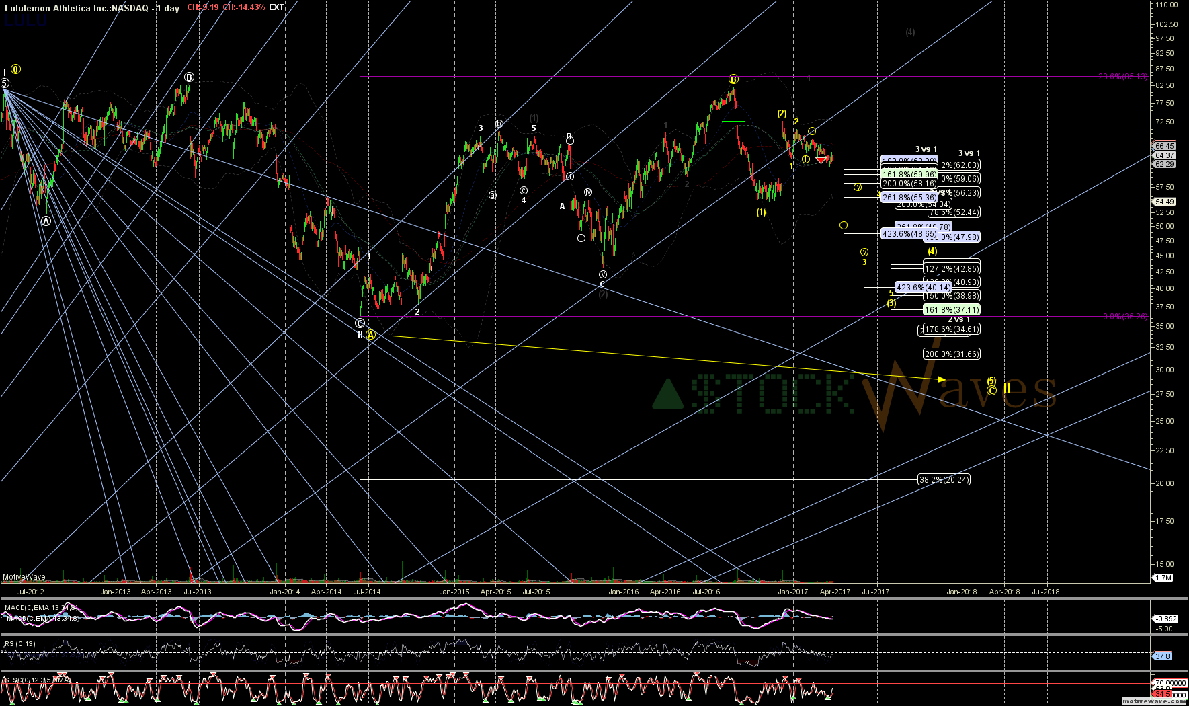1189x706 pixels.
Task: Select the 62.29 price tag on axis
Action: 1164,164
